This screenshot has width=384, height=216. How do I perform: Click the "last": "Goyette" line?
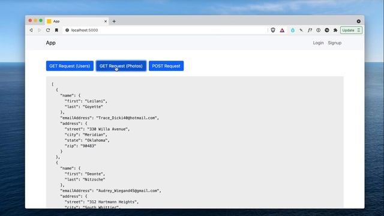point(84,107)
